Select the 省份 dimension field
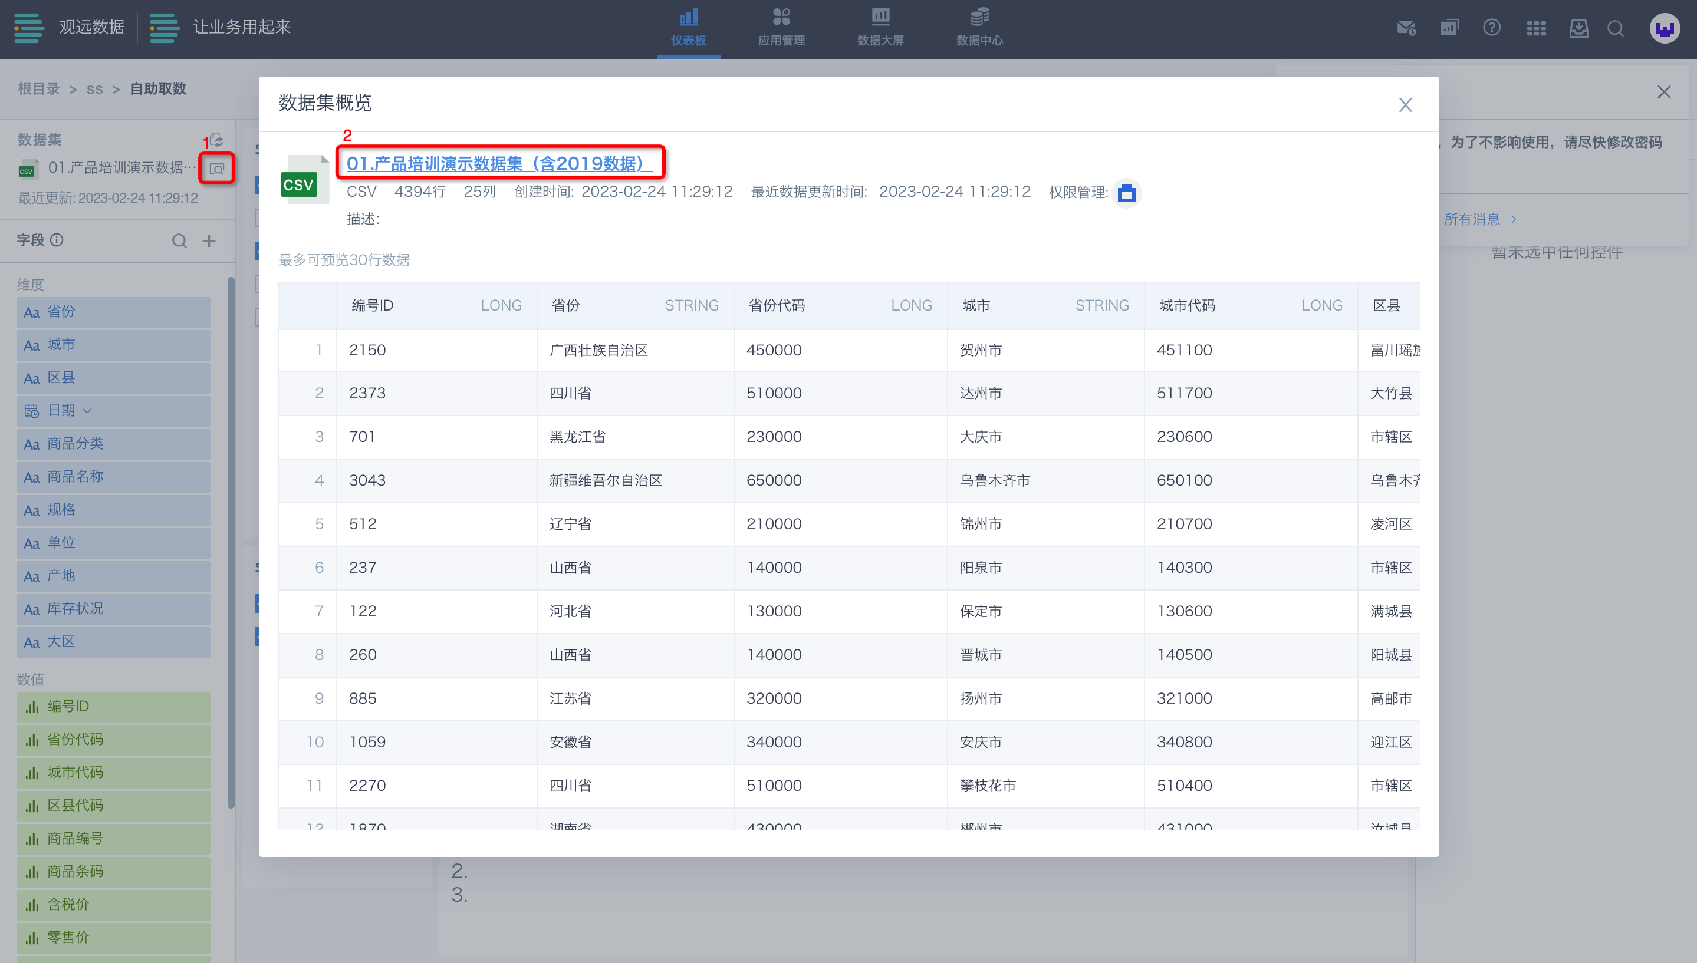1697x963 pixels. 114,312
